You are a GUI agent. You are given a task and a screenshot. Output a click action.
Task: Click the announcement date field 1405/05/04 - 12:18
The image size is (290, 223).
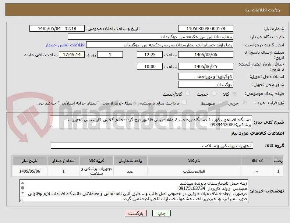click(x=57, y=29)
